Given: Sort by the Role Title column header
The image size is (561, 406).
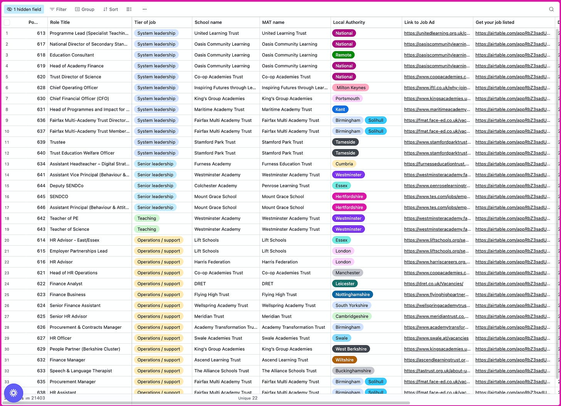Looking at the screenshot, I should [x=89, y=22].
